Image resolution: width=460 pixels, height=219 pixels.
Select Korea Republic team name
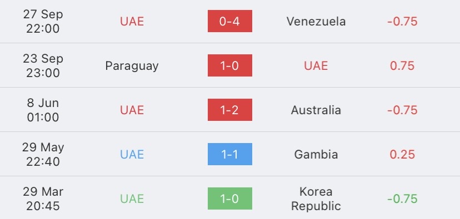click(x=316, y=199)
